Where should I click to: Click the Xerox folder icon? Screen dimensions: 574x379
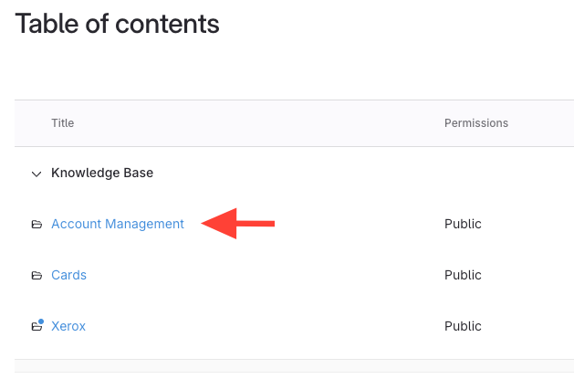[37, 326]
